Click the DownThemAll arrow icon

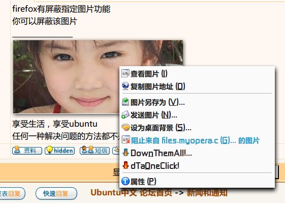point(125,153)
